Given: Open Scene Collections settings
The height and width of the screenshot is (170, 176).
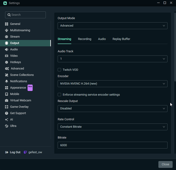Looking at the screenshot, I should [x=25, y=75].
